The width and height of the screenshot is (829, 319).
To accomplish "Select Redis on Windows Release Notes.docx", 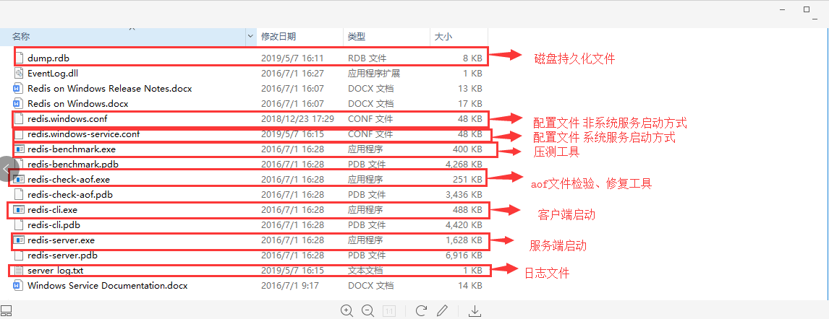I will (109, 89).
